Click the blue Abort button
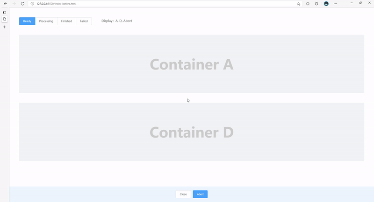The width and height of the screenshot is (374, 202). pyautogui.click(x=200, y=194)
